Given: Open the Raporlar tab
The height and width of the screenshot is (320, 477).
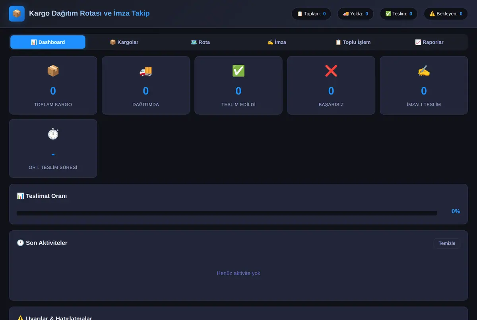Looking at the screenshot, I should tap(429, 42).
